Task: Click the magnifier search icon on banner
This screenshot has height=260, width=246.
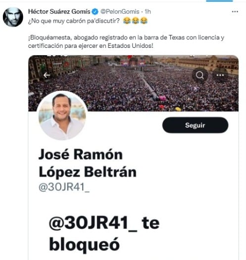Action: [199, 75]
